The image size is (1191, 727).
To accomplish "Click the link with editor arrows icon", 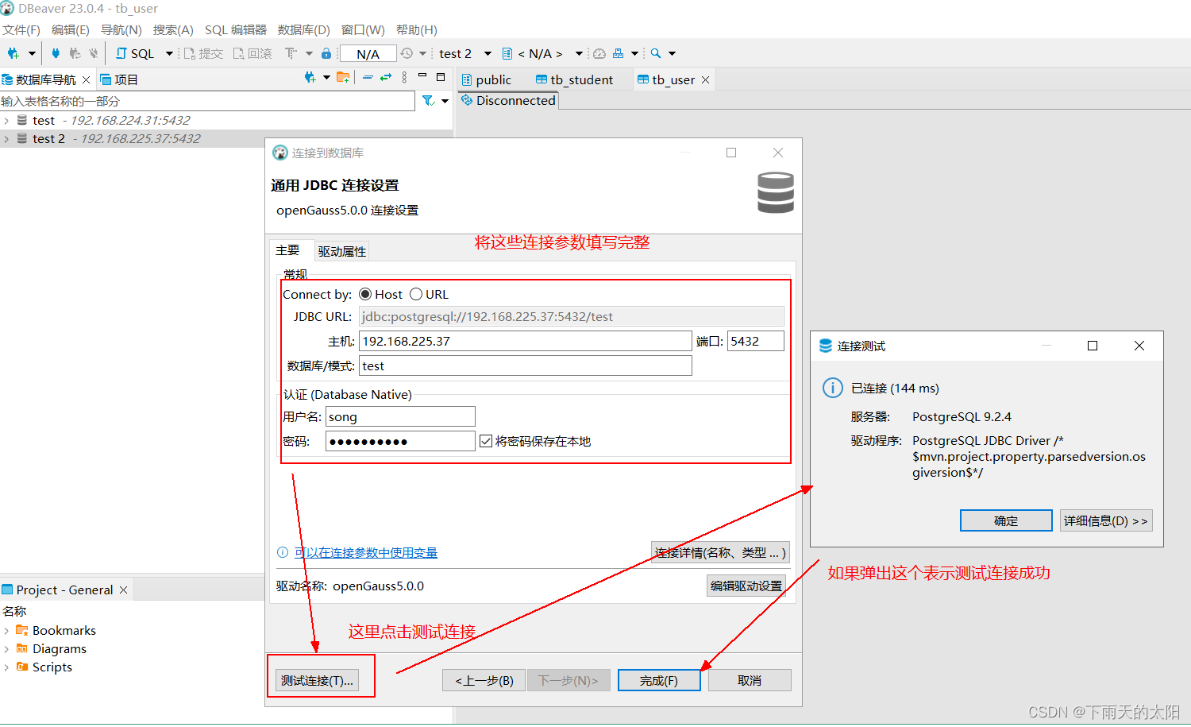I will pyautogui.click(x=386, y=77).
